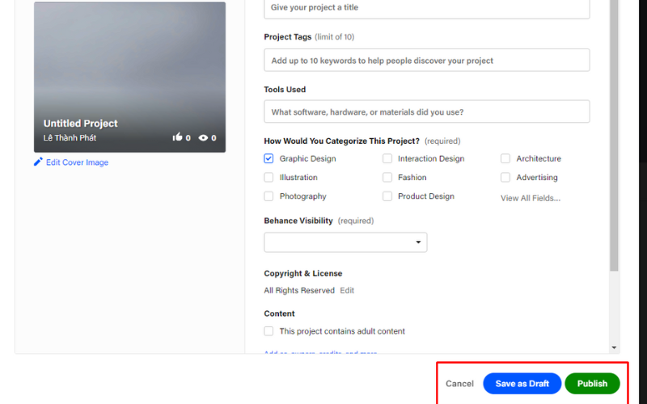Click the All Rights Reserved text

point(299,290)
